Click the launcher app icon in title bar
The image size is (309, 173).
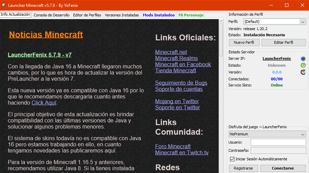[x=4, y=5]
